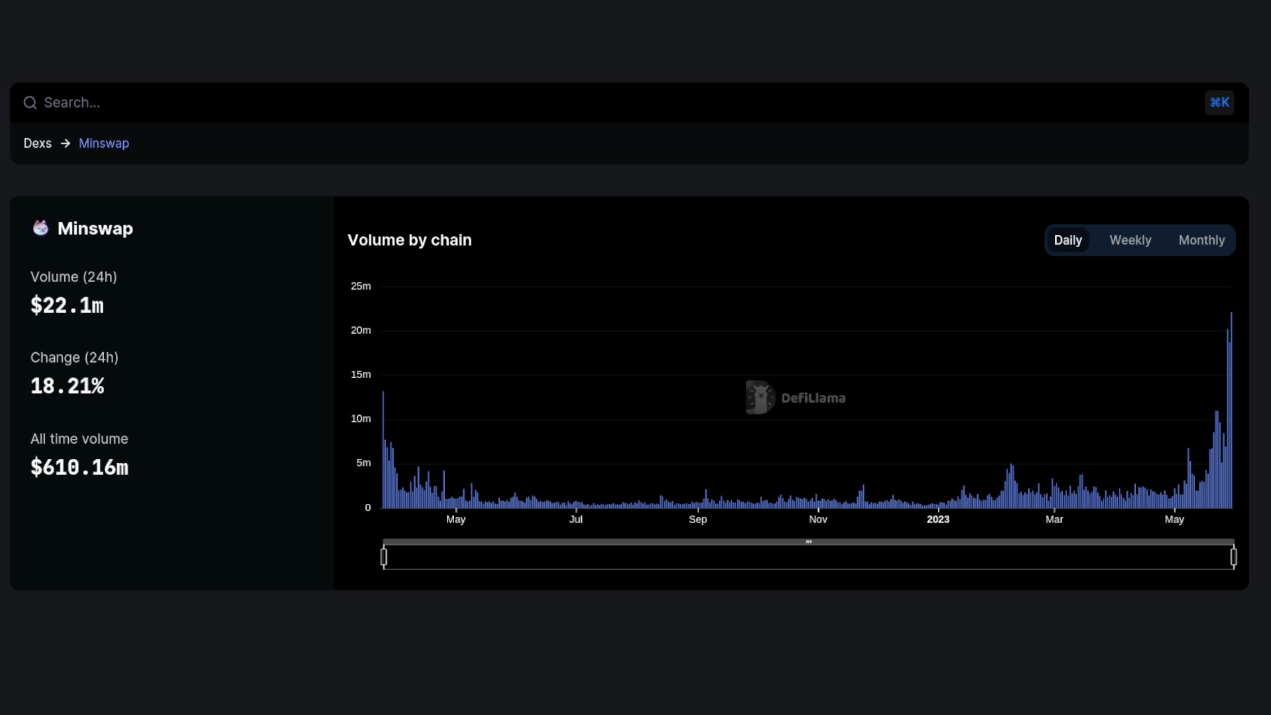The image size is (1271, 715).
Task: Click the $22.1m volume value
Action: [67, 306]
